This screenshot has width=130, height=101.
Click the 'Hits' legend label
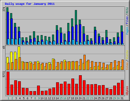[x=127, y=10]
